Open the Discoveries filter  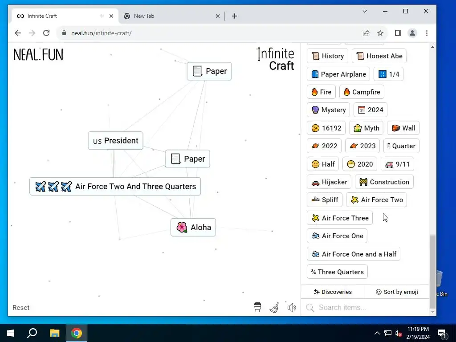click(x=333, y=292)
